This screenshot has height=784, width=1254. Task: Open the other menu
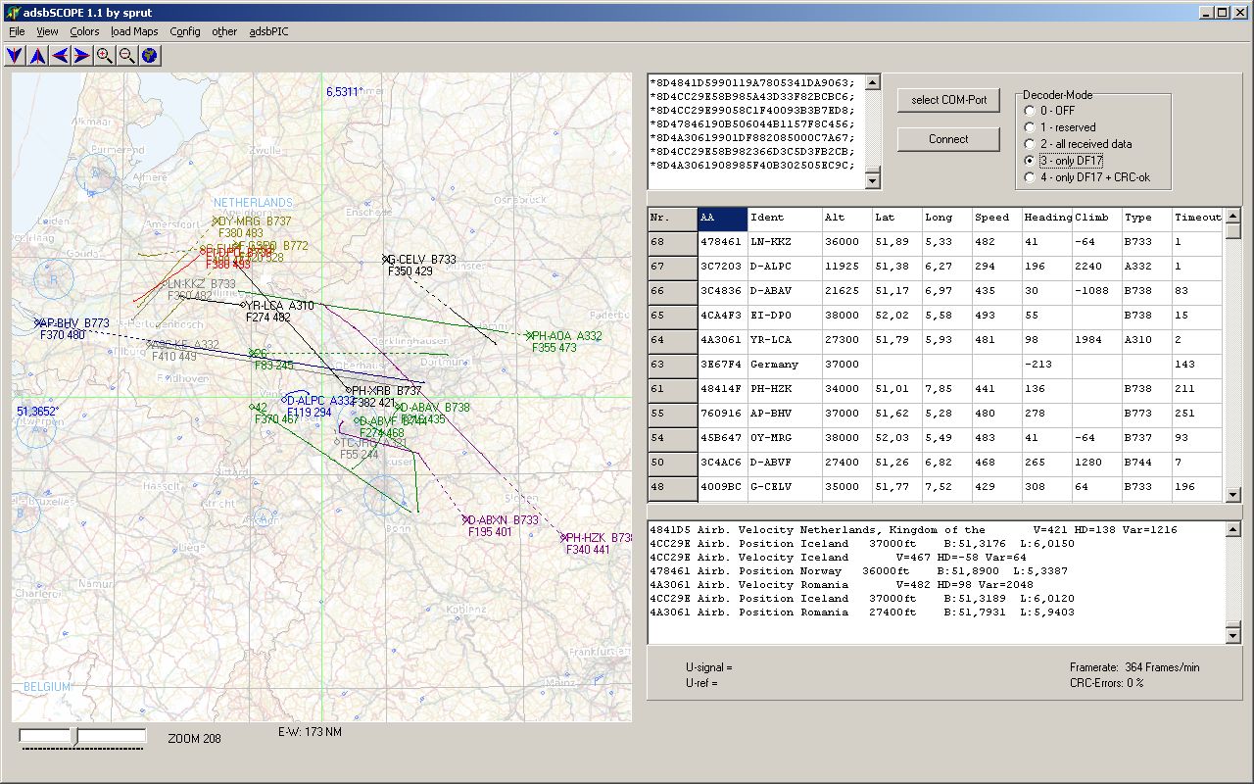point(223,31)
